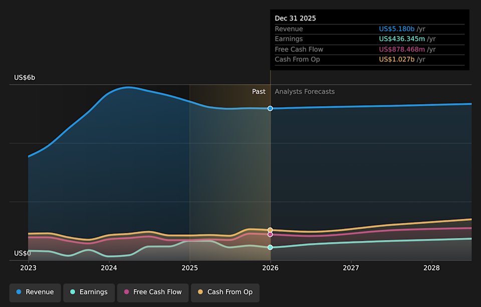Click the US$436.345m earnings value in tooltip
The width and height of the screenshot is (481, 307).
[x=402, y=39]
